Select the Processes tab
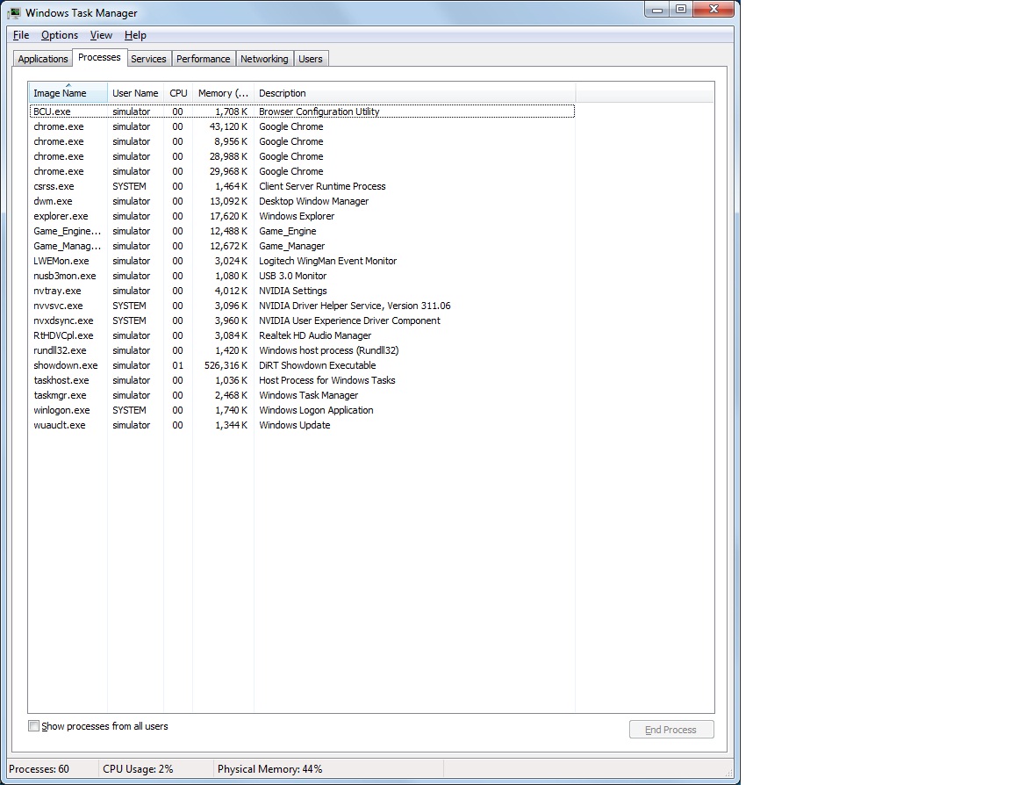 [99, 57]
